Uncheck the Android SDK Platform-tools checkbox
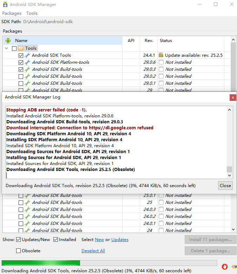 click(21, 63)
